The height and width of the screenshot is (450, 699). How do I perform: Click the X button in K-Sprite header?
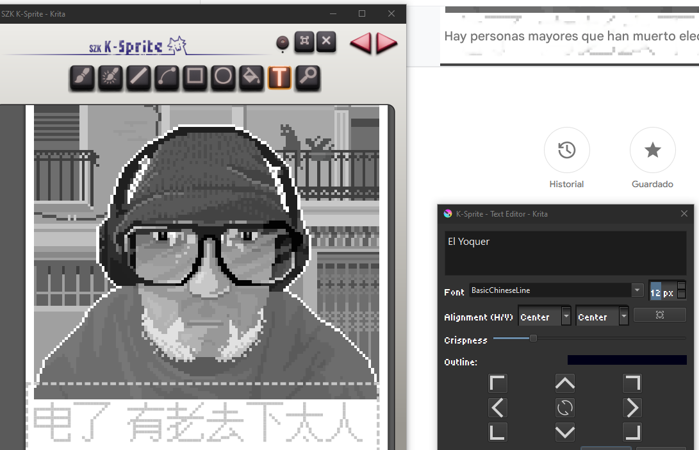tap(326, 42)
